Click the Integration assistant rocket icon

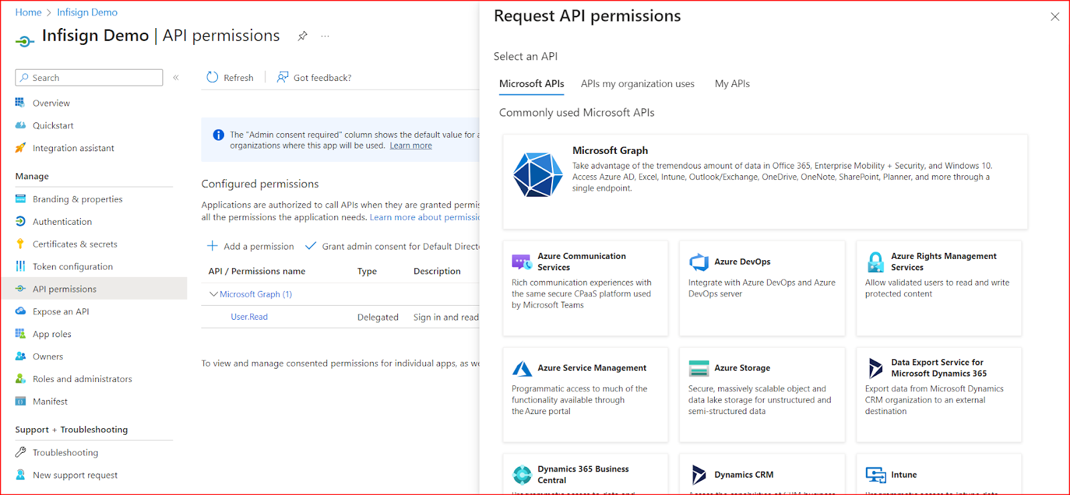(20, 148)
